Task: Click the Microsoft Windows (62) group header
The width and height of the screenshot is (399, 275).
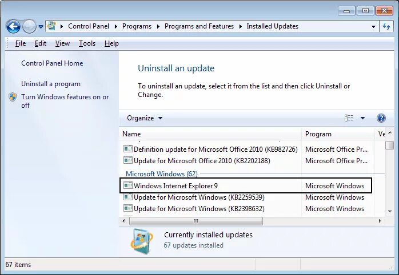Action: (162, 174)
